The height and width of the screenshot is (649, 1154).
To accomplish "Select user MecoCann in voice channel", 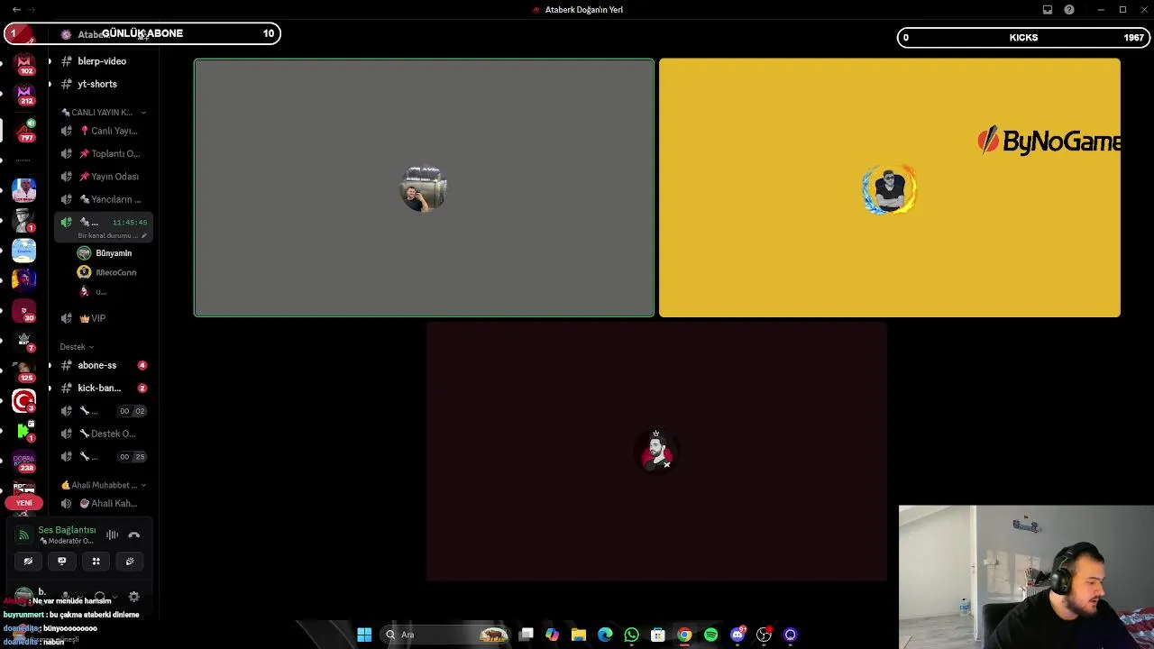I will pyautogui.click(x=105, y=272).
